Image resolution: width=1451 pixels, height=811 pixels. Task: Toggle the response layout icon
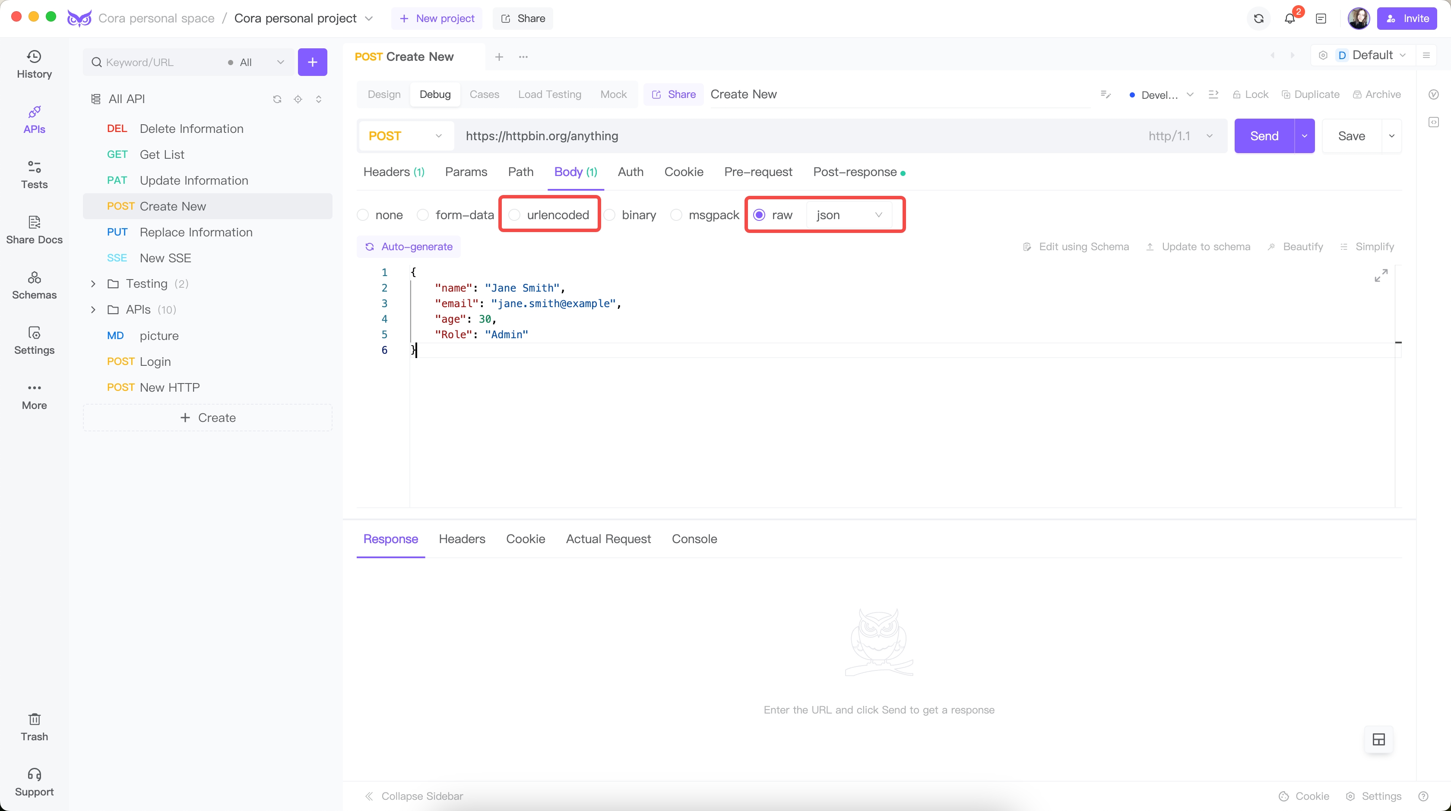[1378, 739]
